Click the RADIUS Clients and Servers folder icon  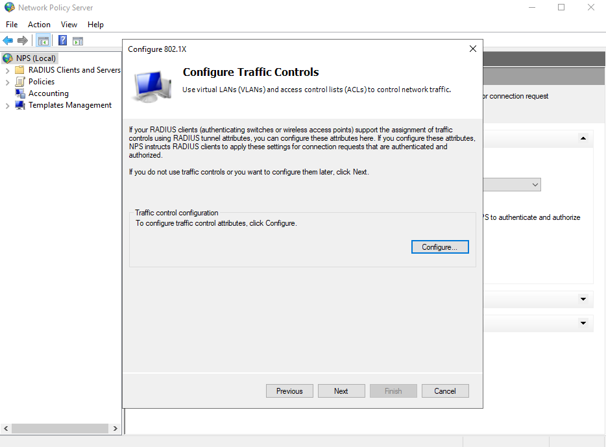[19, 70]
